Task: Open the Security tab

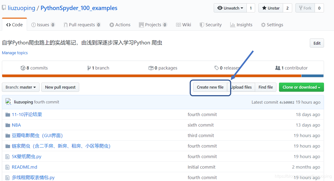Action: [211, 25]
